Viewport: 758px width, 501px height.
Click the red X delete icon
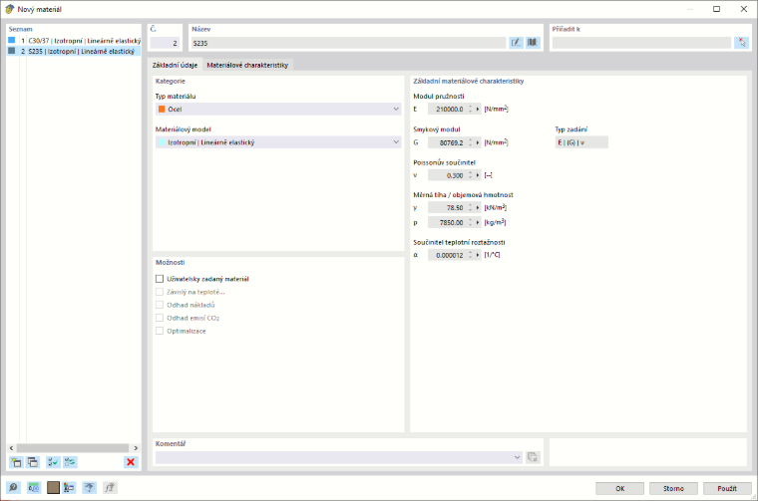click(131, 462)
